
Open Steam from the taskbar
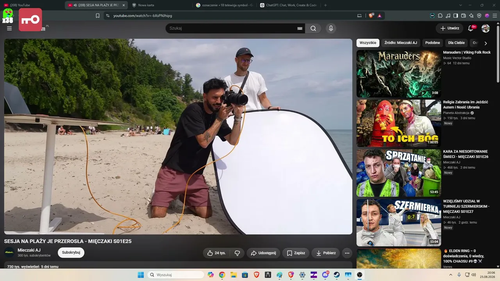coord(336,275)
